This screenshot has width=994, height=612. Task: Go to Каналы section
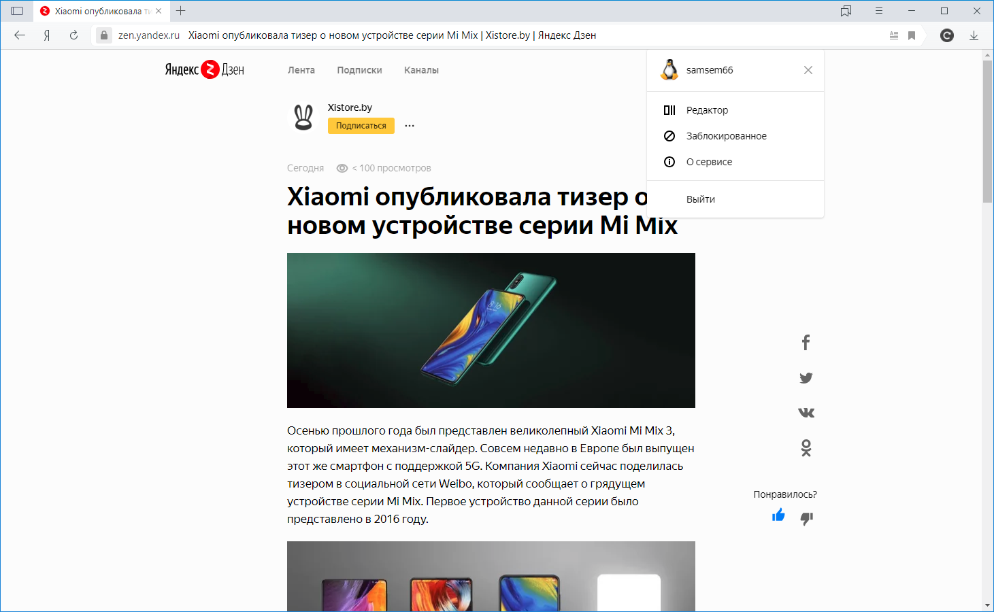[421, 70]
